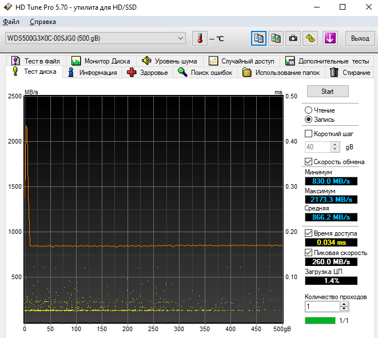Open the Здоровье health tab
This screenshot has height=338, width=378.
pyautogui.click(x=148, y=73)
